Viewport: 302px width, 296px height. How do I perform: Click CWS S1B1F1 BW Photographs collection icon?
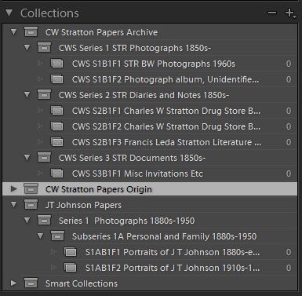[57, 64]
